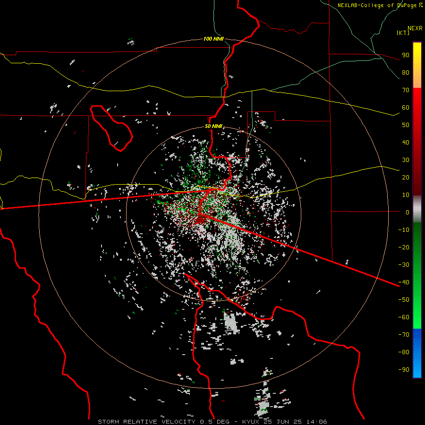The width and height of the screenshot is (425, 425).
Task: Click the -60 value on velocity scale
Action: [404, 317]
